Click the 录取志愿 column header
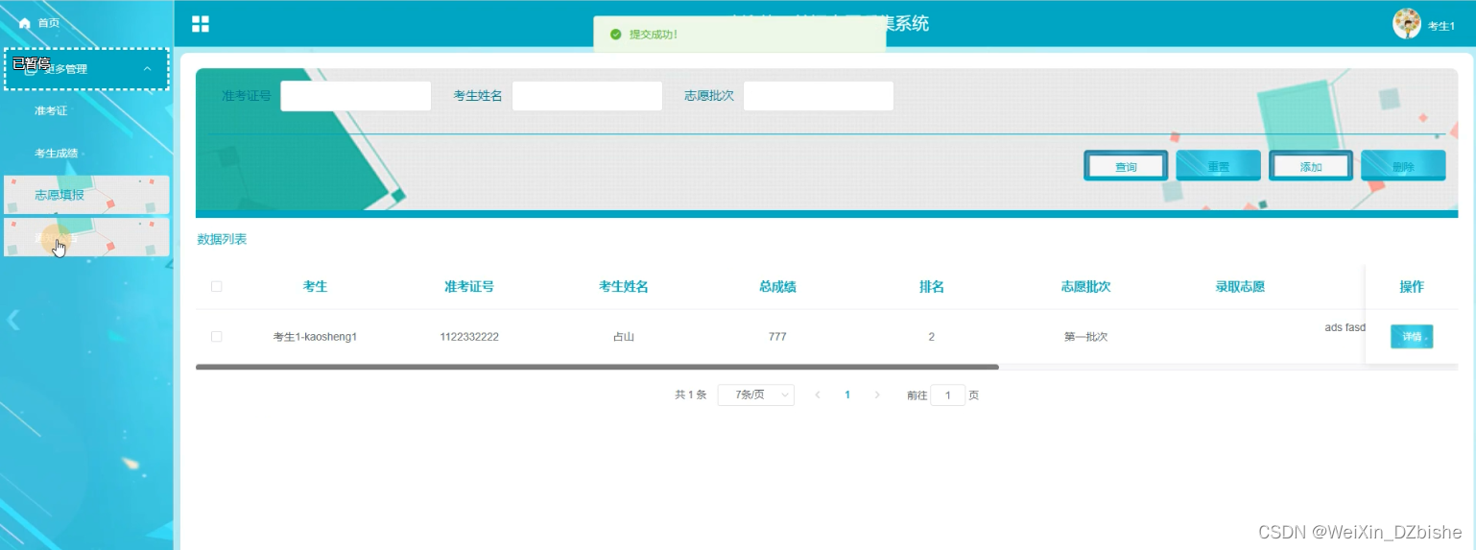Screen dimensions: 1476x550 1240,286
